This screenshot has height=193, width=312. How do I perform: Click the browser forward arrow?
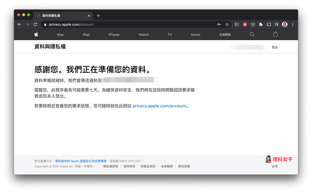(27, 24)
